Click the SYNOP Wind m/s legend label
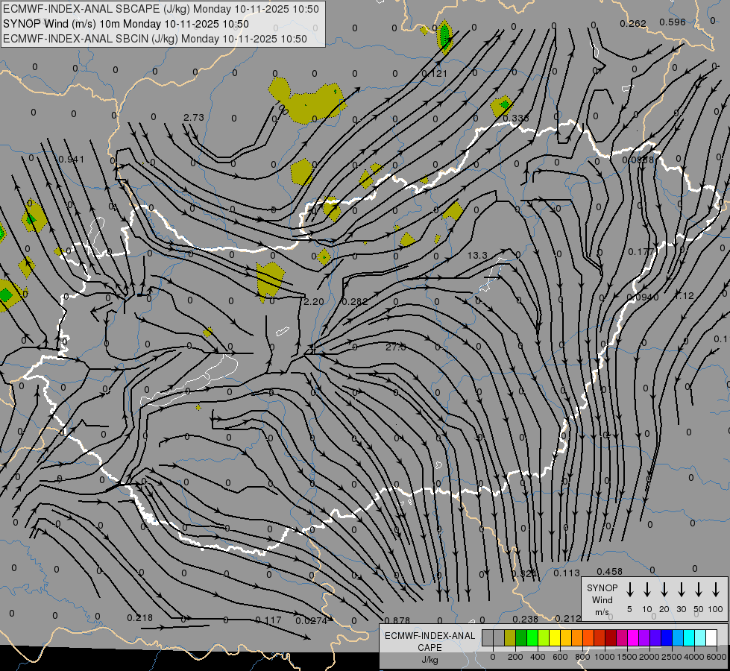The height and width of the screenshot is (671, 730). point(602,599)
